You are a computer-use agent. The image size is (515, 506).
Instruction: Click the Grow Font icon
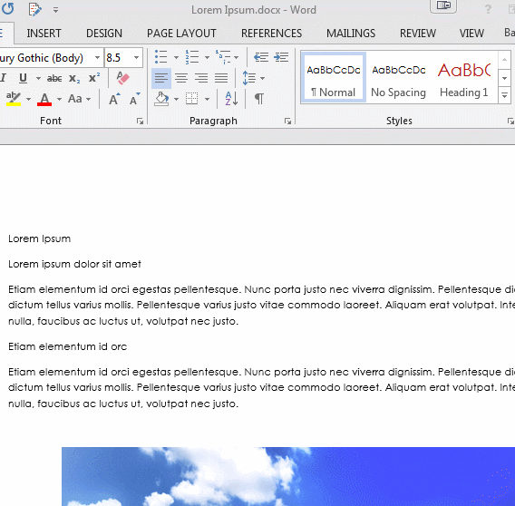coord(114,99)
